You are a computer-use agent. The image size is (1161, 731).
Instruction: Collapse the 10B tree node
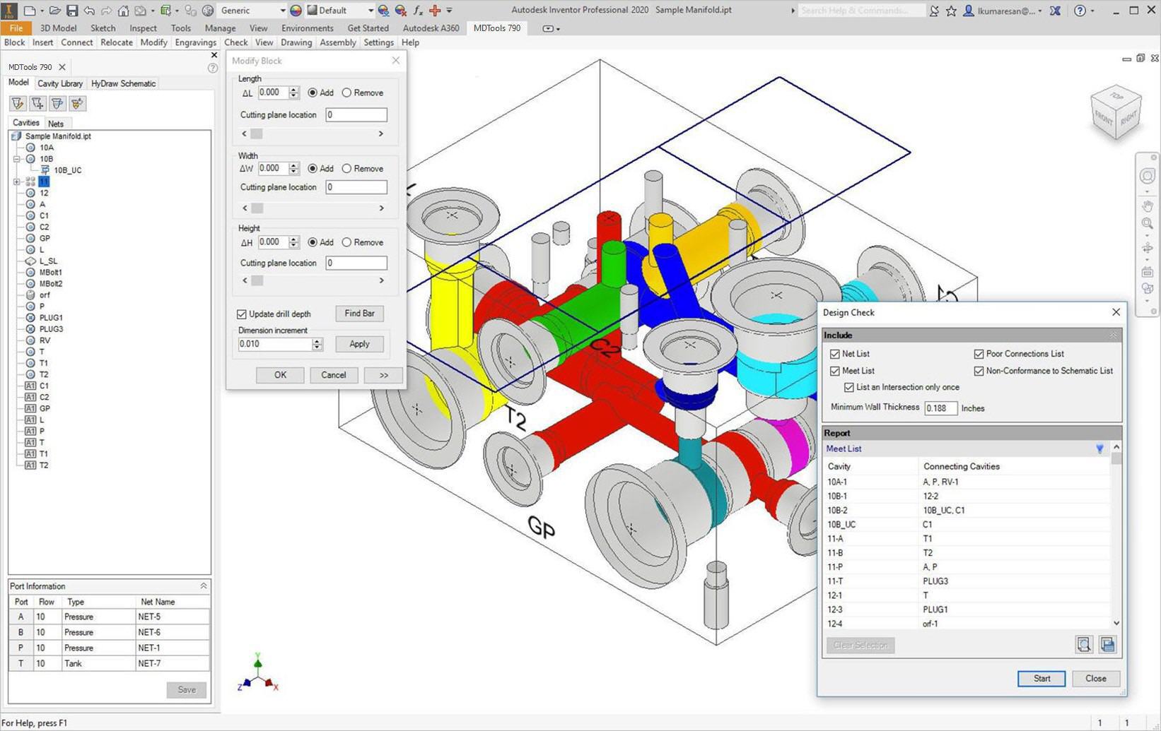(16, 160)
